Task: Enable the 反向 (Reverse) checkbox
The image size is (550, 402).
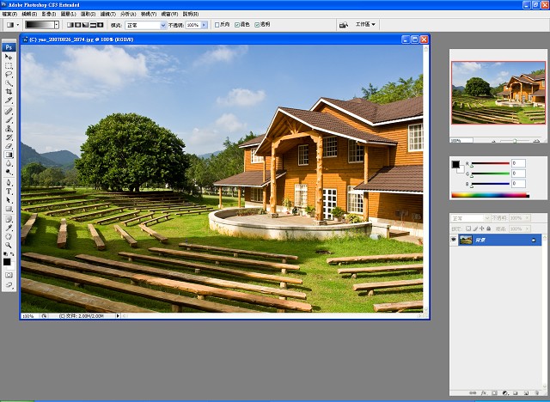Action: (217, 25)
